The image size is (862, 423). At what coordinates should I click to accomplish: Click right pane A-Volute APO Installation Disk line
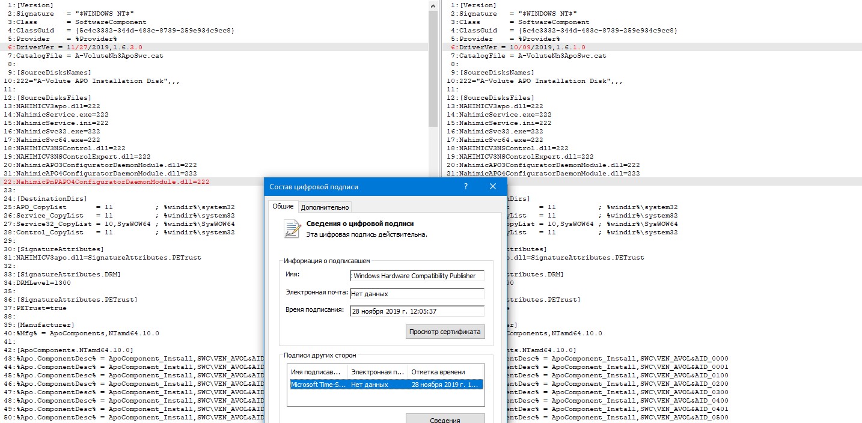pyautogui.click(x=535, y=81)
